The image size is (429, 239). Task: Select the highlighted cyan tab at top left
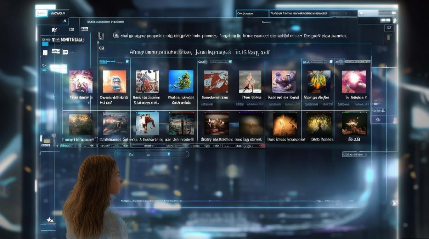41,13
